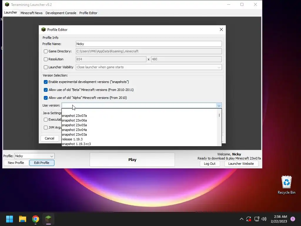Switch to Minecraft News tab

31,13
